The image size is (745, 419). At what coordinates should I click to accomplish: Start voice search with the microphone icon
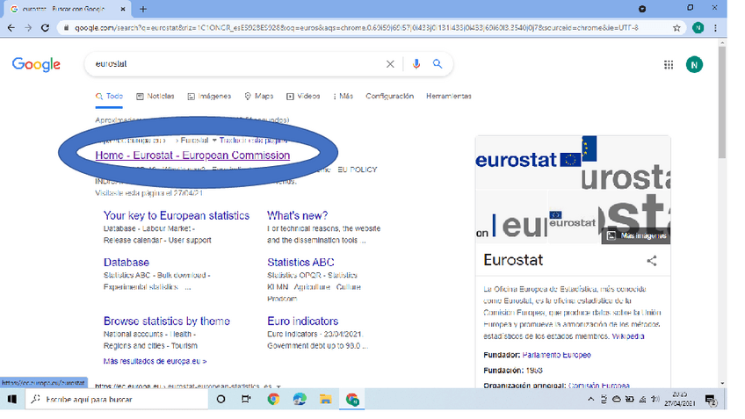pos(416,64)
